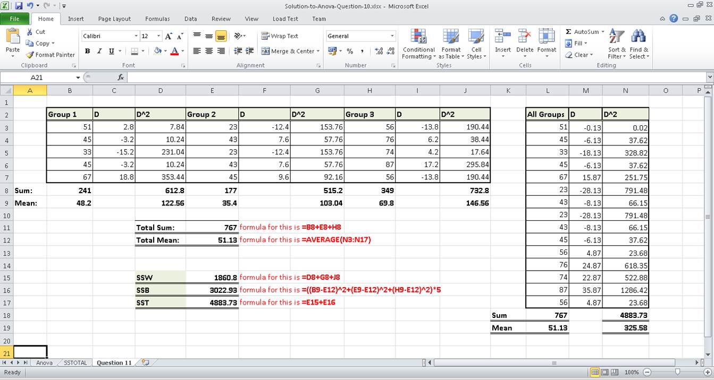Click the Sort & Filter icon

617,37
